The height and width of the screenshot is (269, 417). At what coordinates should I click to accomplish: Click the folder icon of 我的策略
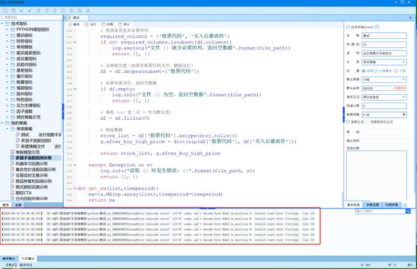click(x=8, y=123)
